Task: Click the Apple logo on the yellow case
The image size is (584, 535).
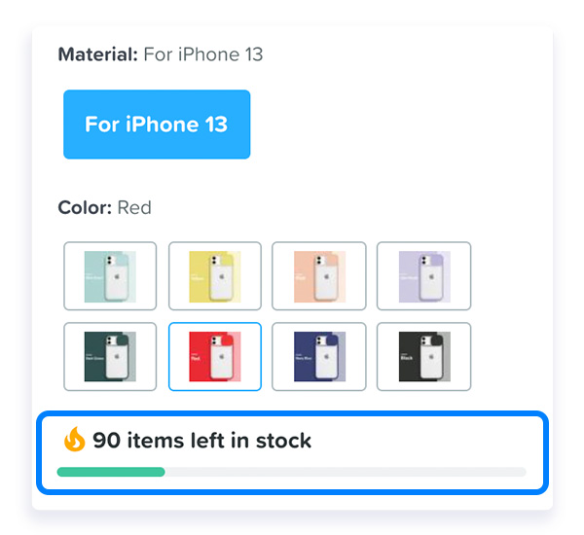Action: point(222,276)
